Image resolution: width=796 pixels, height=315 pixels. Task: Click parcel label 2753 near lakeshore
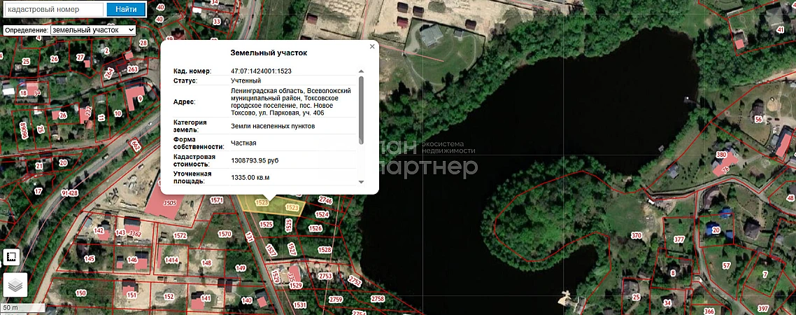point(325,276)
